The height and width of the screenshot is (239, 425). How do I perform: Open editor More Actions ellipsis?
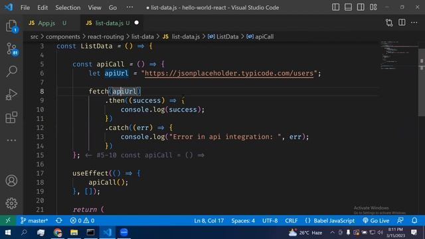coord(414,23)
